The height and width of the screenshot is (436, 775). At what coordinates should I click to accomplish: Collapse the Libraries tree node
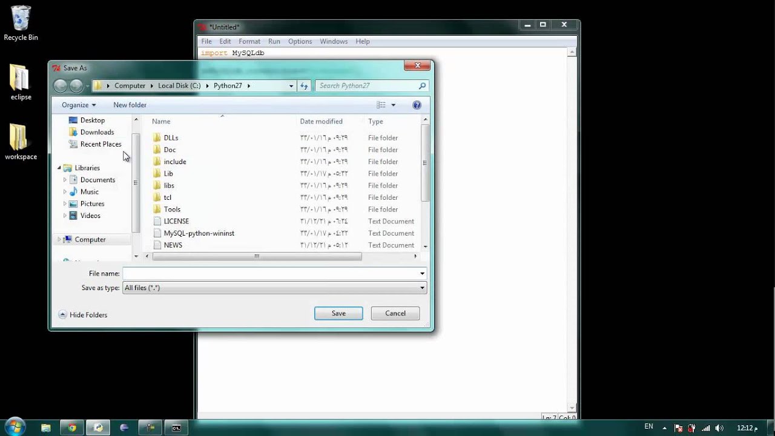(59, 168)
